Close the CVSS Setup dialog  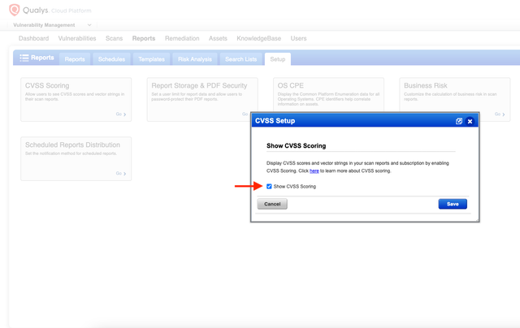[470, 121]
